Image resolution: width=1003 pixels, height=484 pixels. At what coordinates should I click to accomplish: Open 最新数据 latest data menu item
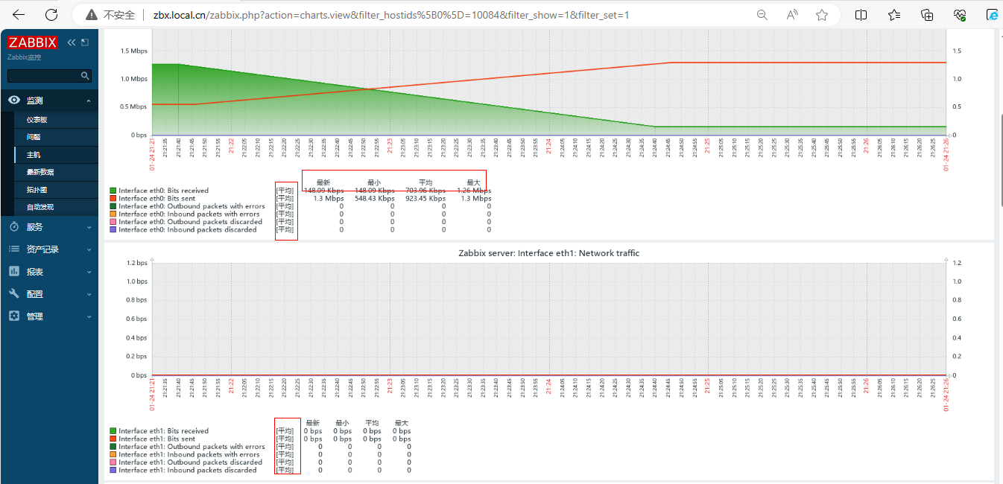(40, 172)
